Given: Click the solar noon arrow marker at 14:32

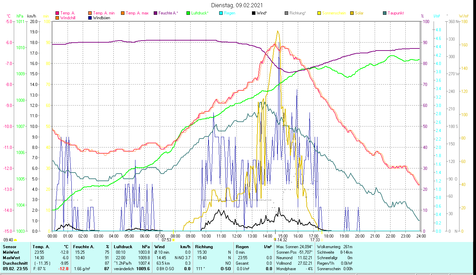Looking at the screenshot, I should [x=275, y=240].
